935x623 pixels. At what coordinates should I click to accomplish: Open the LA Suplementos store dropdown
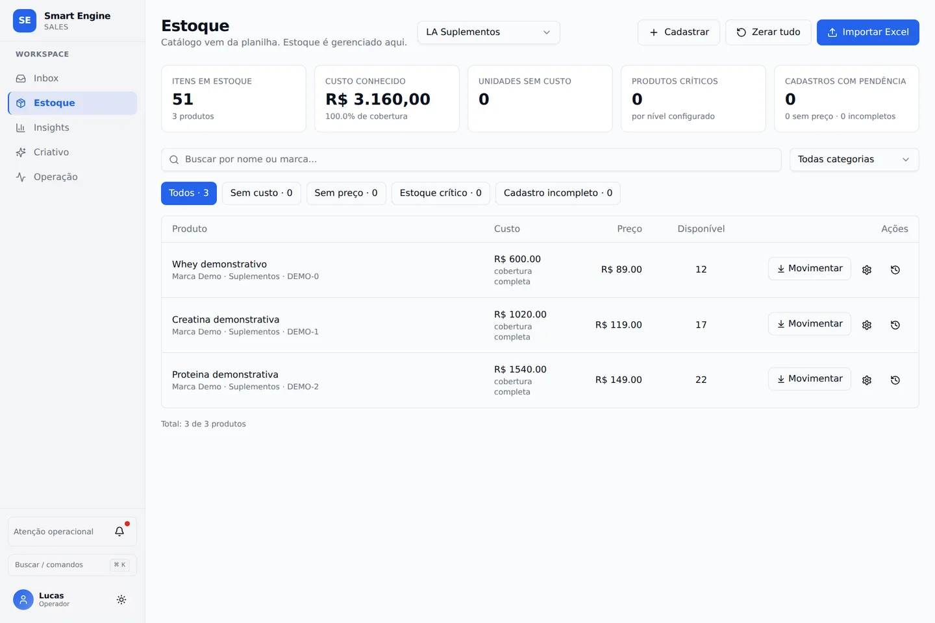(x=488, y=32)
